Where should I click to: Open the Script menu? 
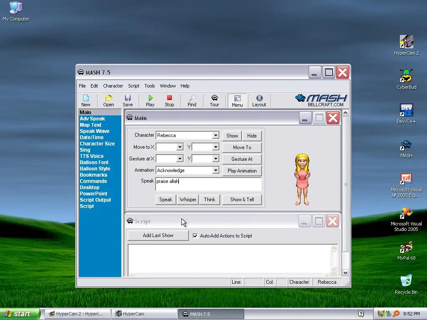pyautogui.click(x=134, y=86)
